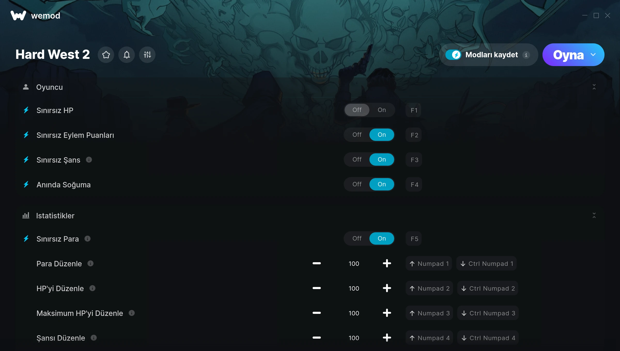The width and height of the screenshot is (620, 351).
Task: Decrease HP'yi Düzenle value with minus
Action: pyautogui.click(x=316, y=288)
